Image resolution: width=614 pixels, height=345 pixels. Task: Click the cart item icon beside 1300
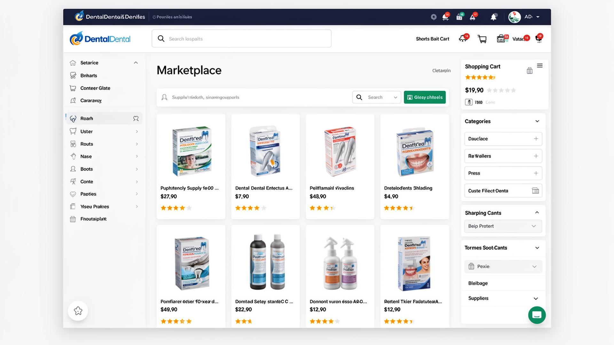click(x=468, y=102)
